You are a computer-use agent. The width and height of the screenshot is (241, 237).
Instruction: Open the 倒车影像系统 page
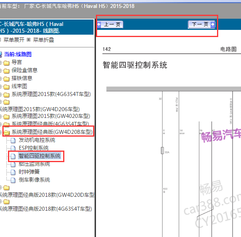[x=34, y=180]
